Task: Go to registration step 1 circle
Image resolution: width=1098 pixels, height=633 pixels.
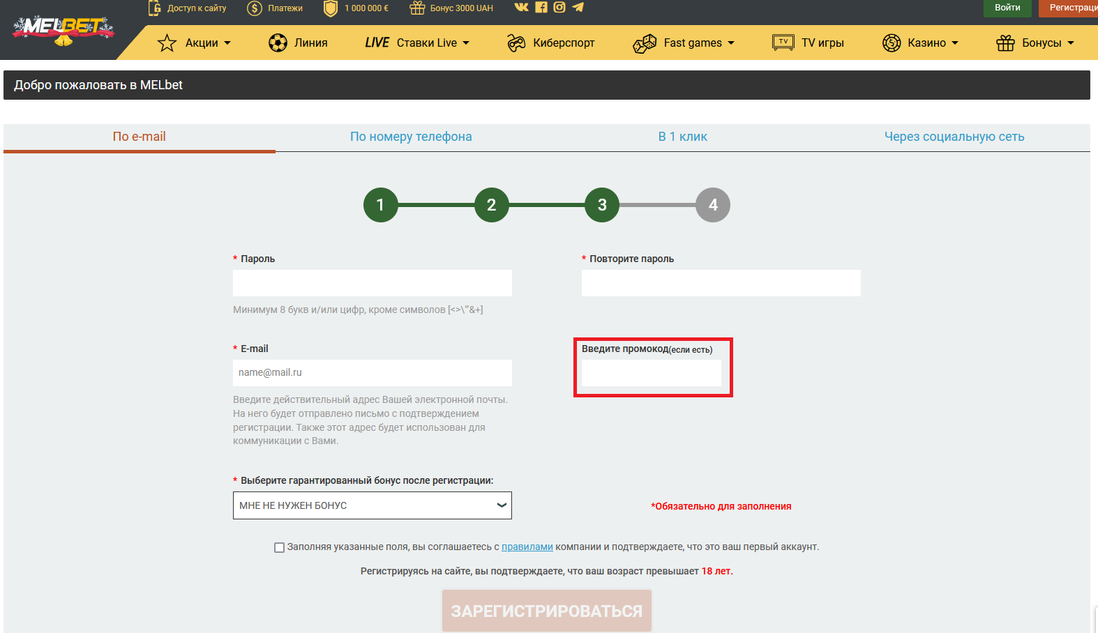Action: pyautogui.click(x=380, y=205)
